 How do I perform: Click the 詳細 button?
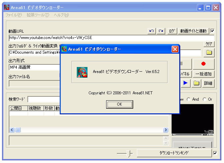click(x=208, y=83)
